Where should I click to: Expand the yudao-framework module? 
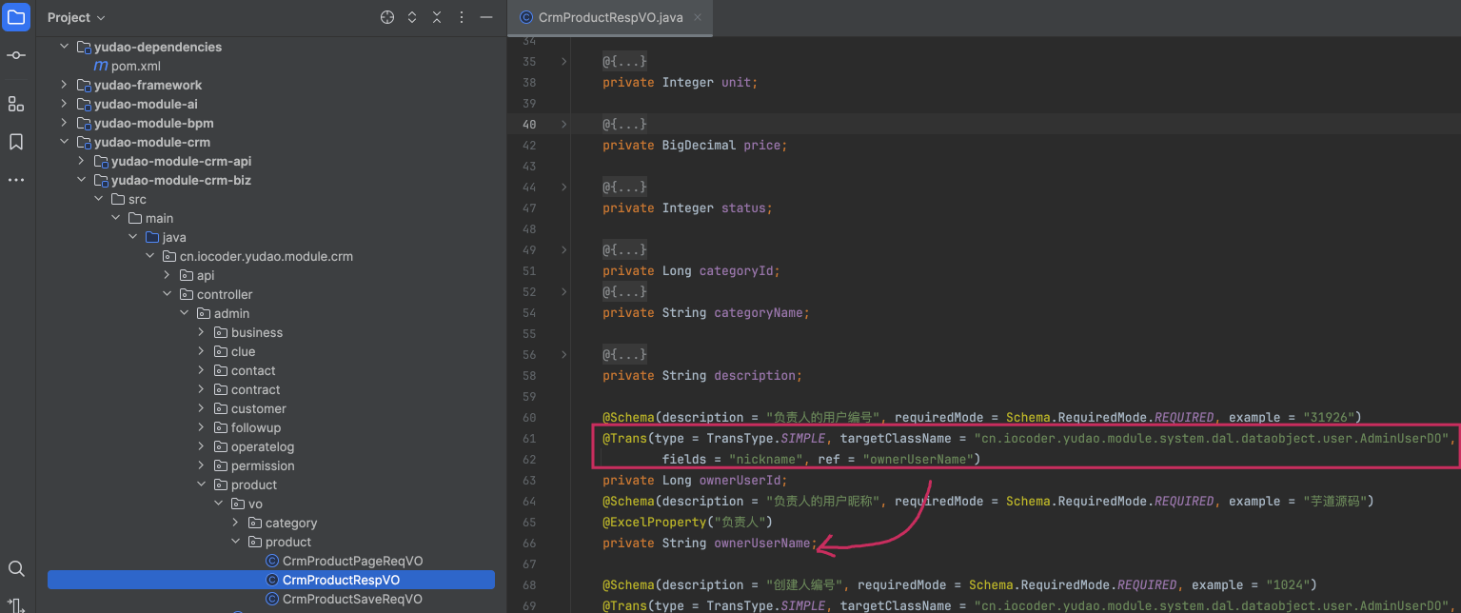pos(65,85)
